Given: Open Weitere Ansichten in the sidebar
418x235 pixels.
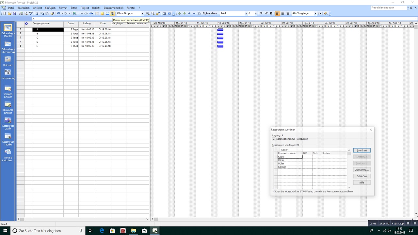Looking at the screenshot, I should click(x=8, y=155).
